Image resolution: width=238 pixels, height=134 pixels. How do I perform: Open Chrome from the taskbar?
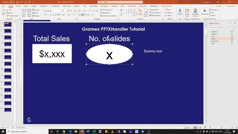point(64,131)
